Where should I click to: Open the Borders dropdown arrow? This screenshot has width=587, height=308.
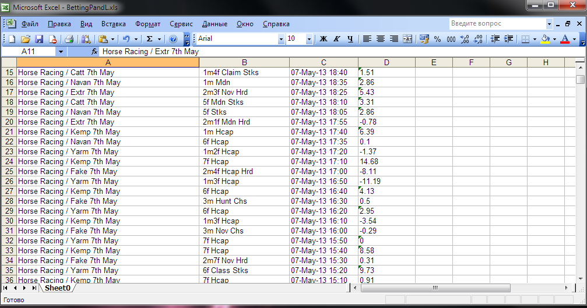535,39
